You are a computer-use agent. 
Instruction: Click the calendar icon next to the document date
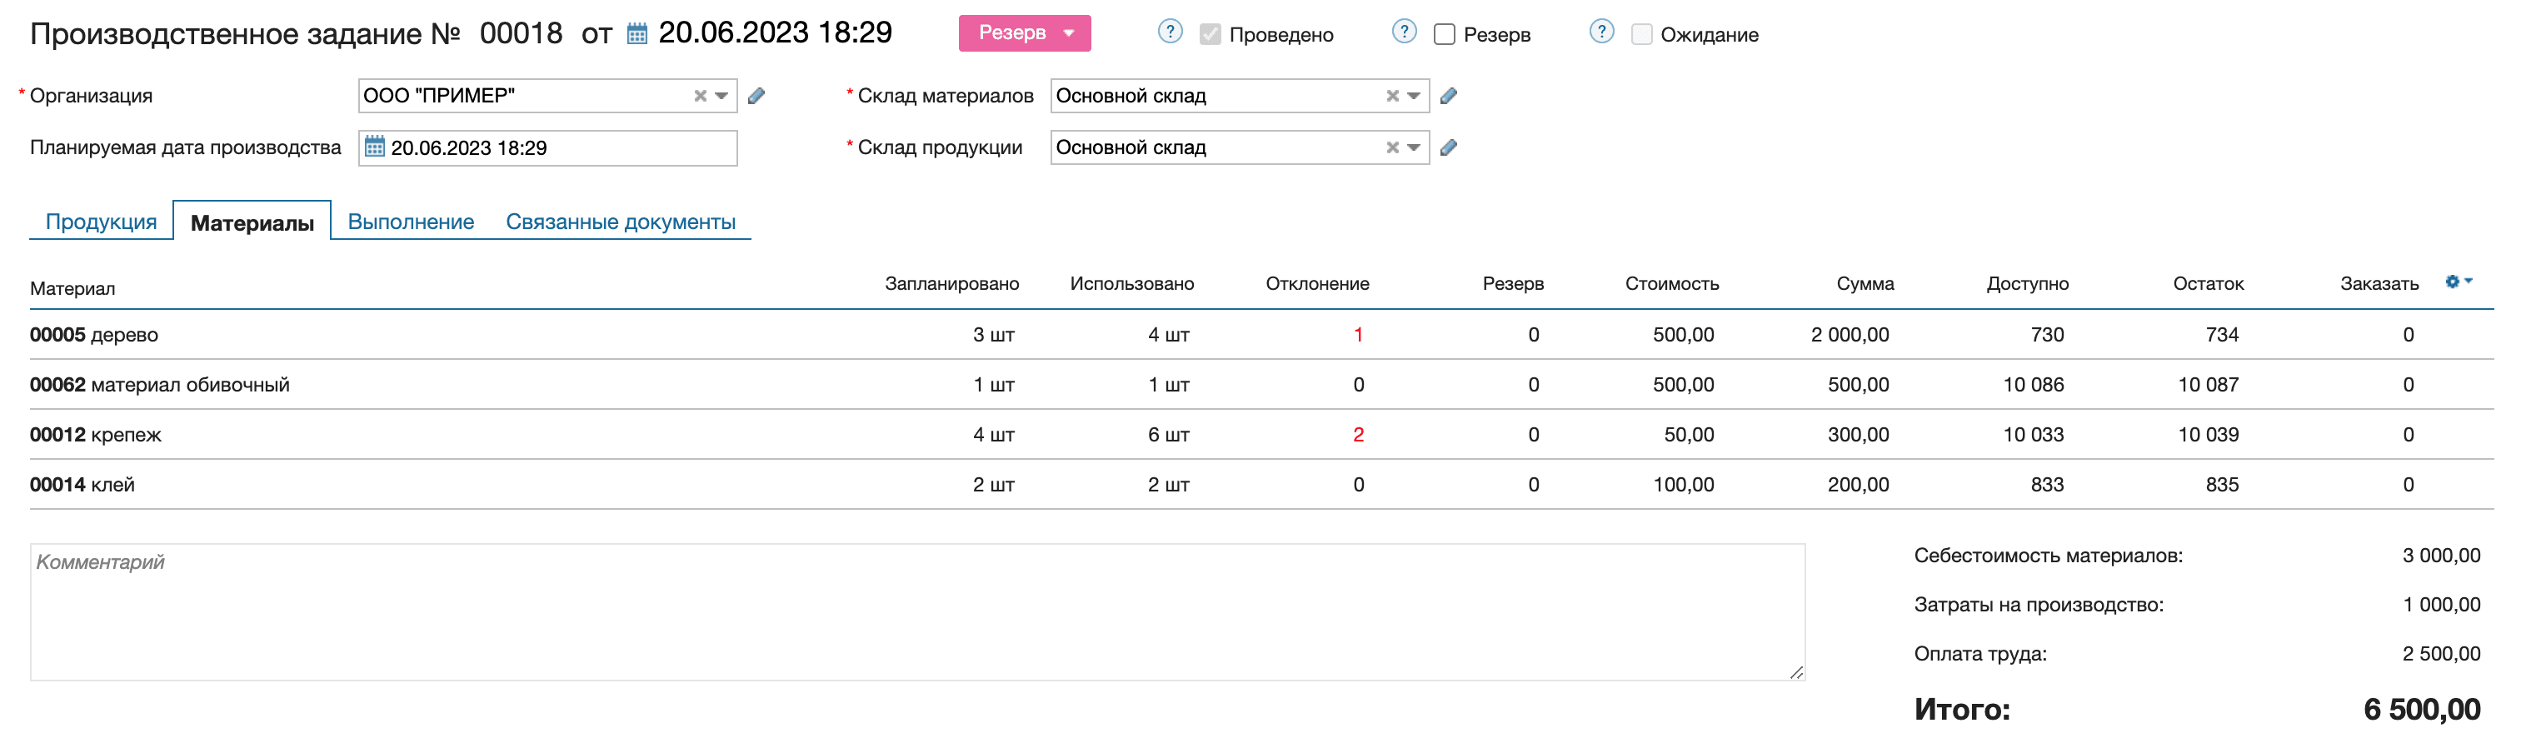tap(637, 34)
